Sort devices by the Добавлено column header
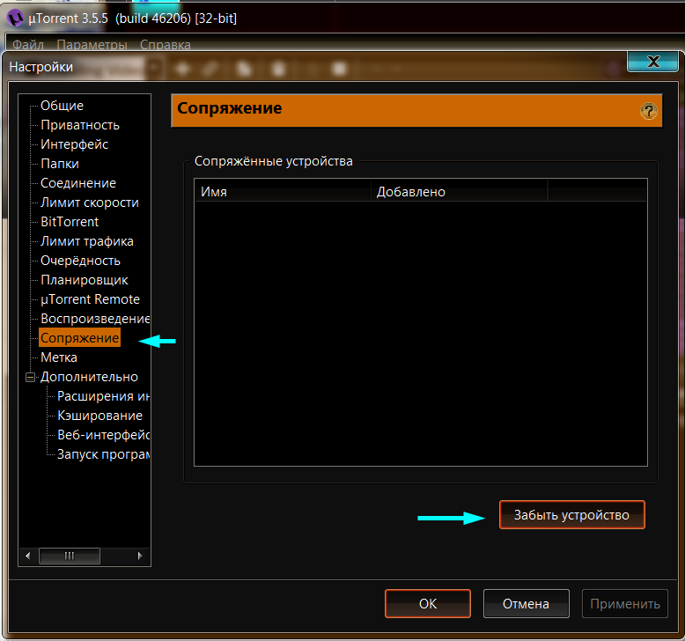The image size is (685, 641). point(458,191)
